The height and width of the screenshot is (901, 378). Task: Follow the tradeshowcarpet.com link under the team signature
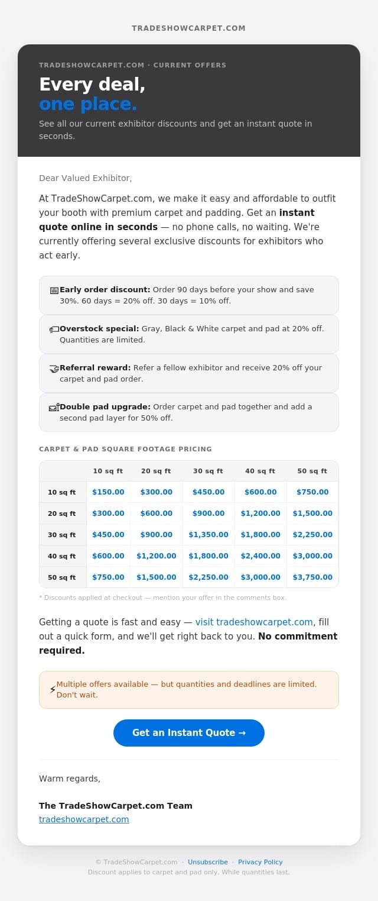tap(84, 819)
